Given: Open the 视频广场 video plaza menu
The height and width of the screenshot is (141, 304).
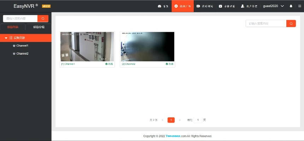Looking at the screenshot, I should click(x=182, y=6).
